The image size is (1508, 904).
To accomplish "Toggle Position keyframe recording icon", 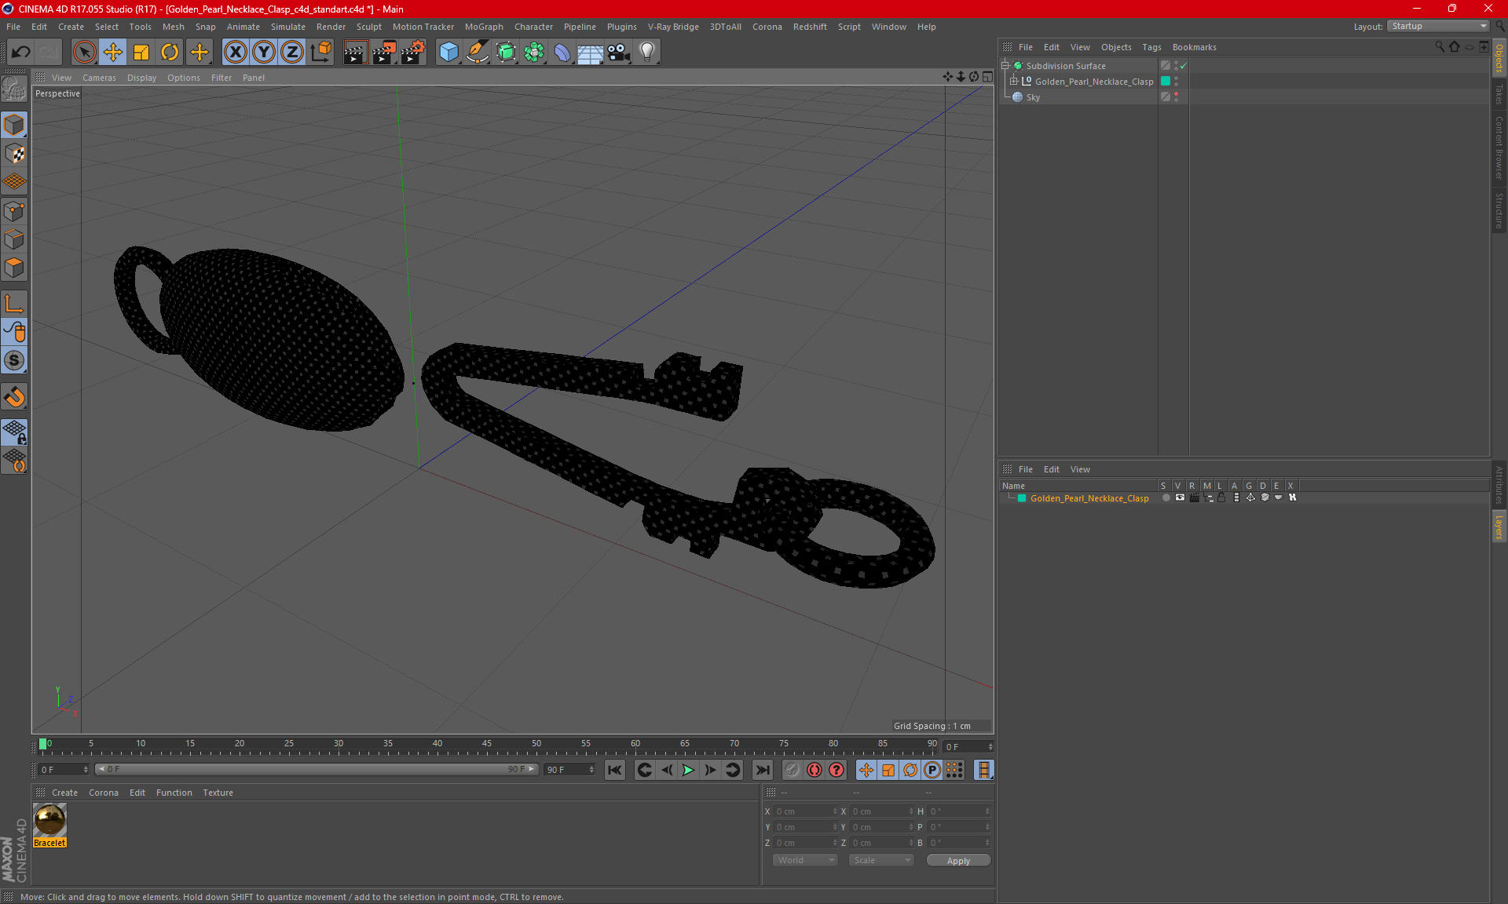I will coord(866,770).
